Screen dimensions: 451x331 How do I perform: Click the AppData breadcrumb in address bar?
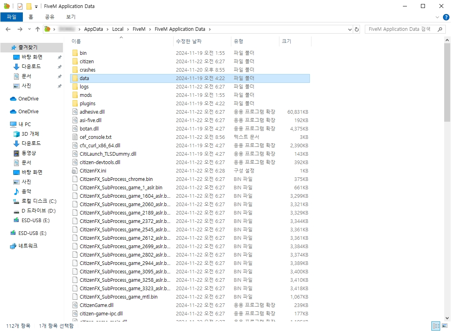click(93, 29)
